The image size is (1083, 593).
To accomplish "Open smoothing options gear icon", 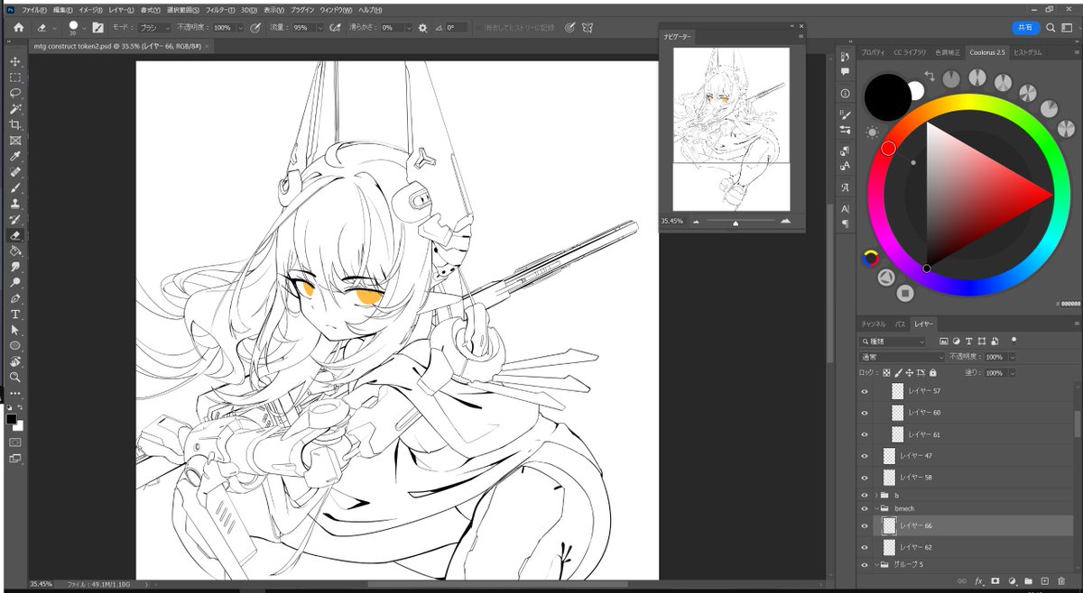I will coord(422,28).
